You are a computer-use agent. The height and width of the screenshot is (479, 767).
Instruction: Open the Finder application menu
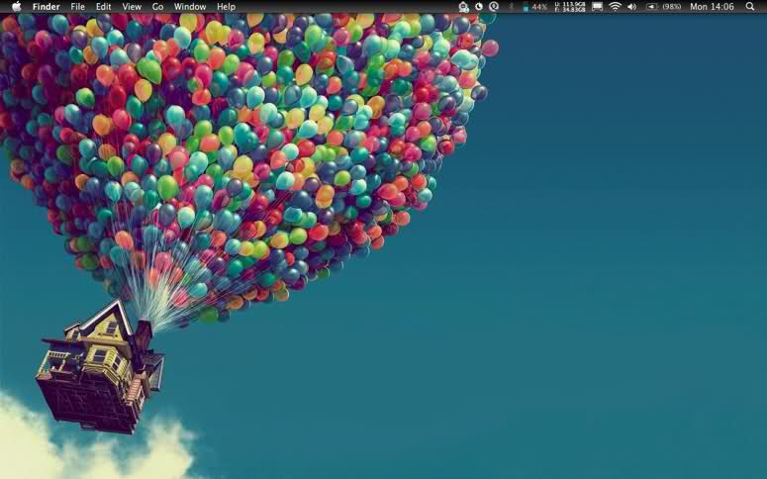46,7
